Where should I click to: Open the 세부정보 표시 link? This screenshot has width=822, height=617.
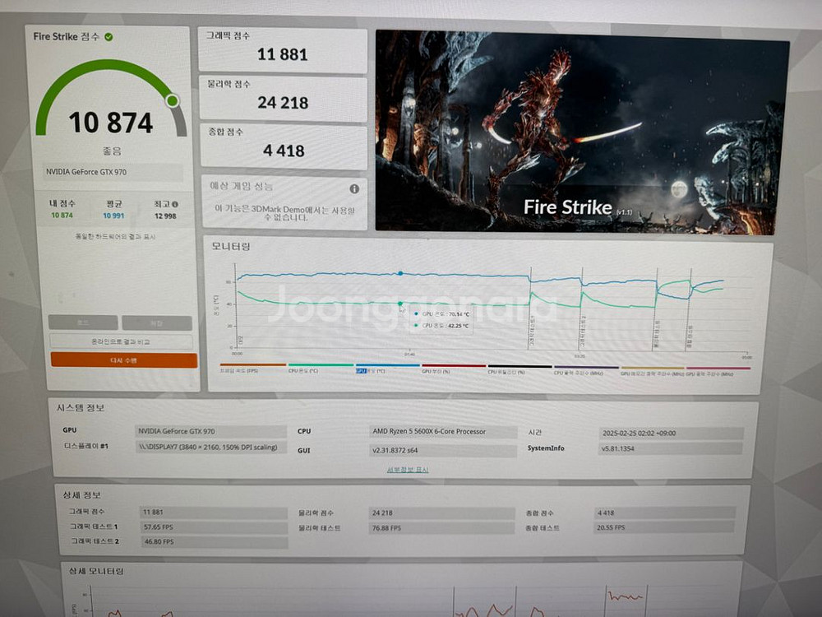[x=408, y=470]
